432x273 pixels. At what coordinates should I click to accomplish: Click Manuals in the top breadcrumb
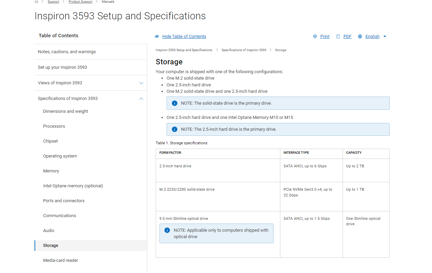coord(108,2)
